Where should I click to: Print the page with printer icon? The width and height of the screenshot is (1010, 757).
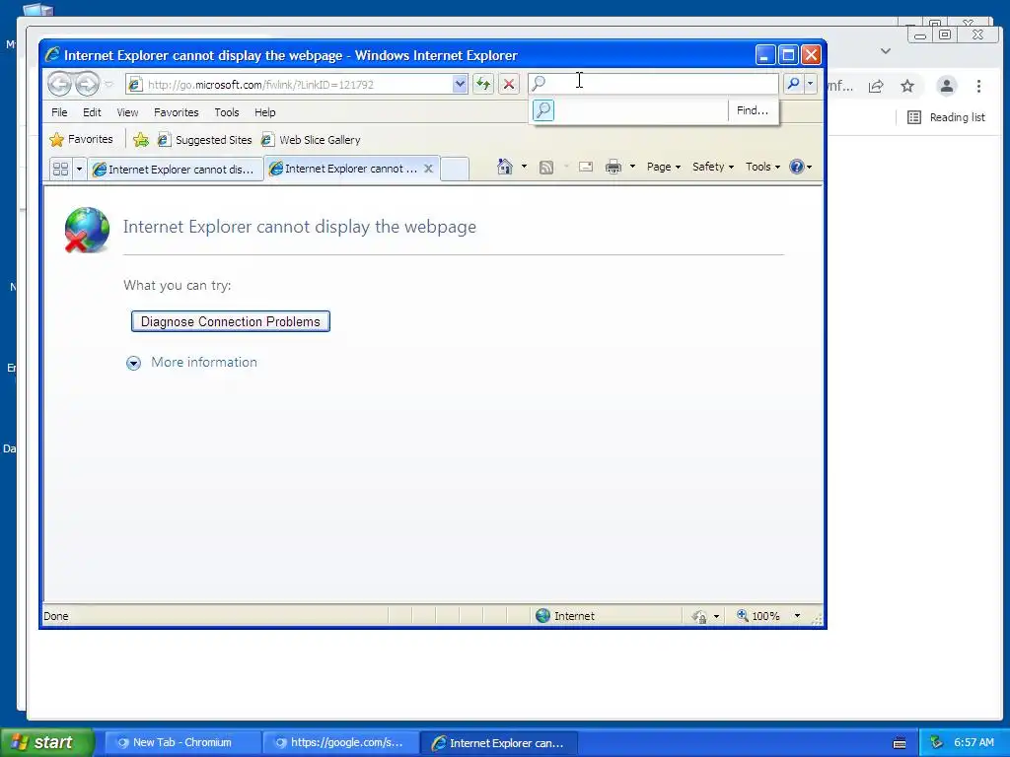(613, 168)
